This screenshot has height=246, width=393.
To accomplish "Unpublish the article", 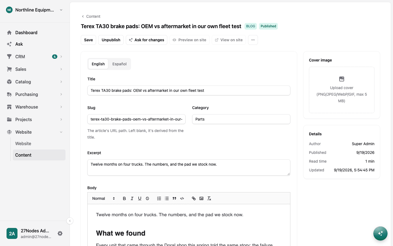I will click(111, 40).
